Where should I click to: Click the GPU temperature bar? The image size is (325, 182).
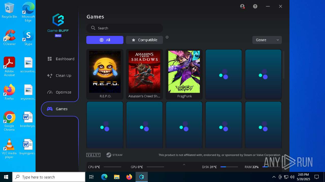(155, 167)
